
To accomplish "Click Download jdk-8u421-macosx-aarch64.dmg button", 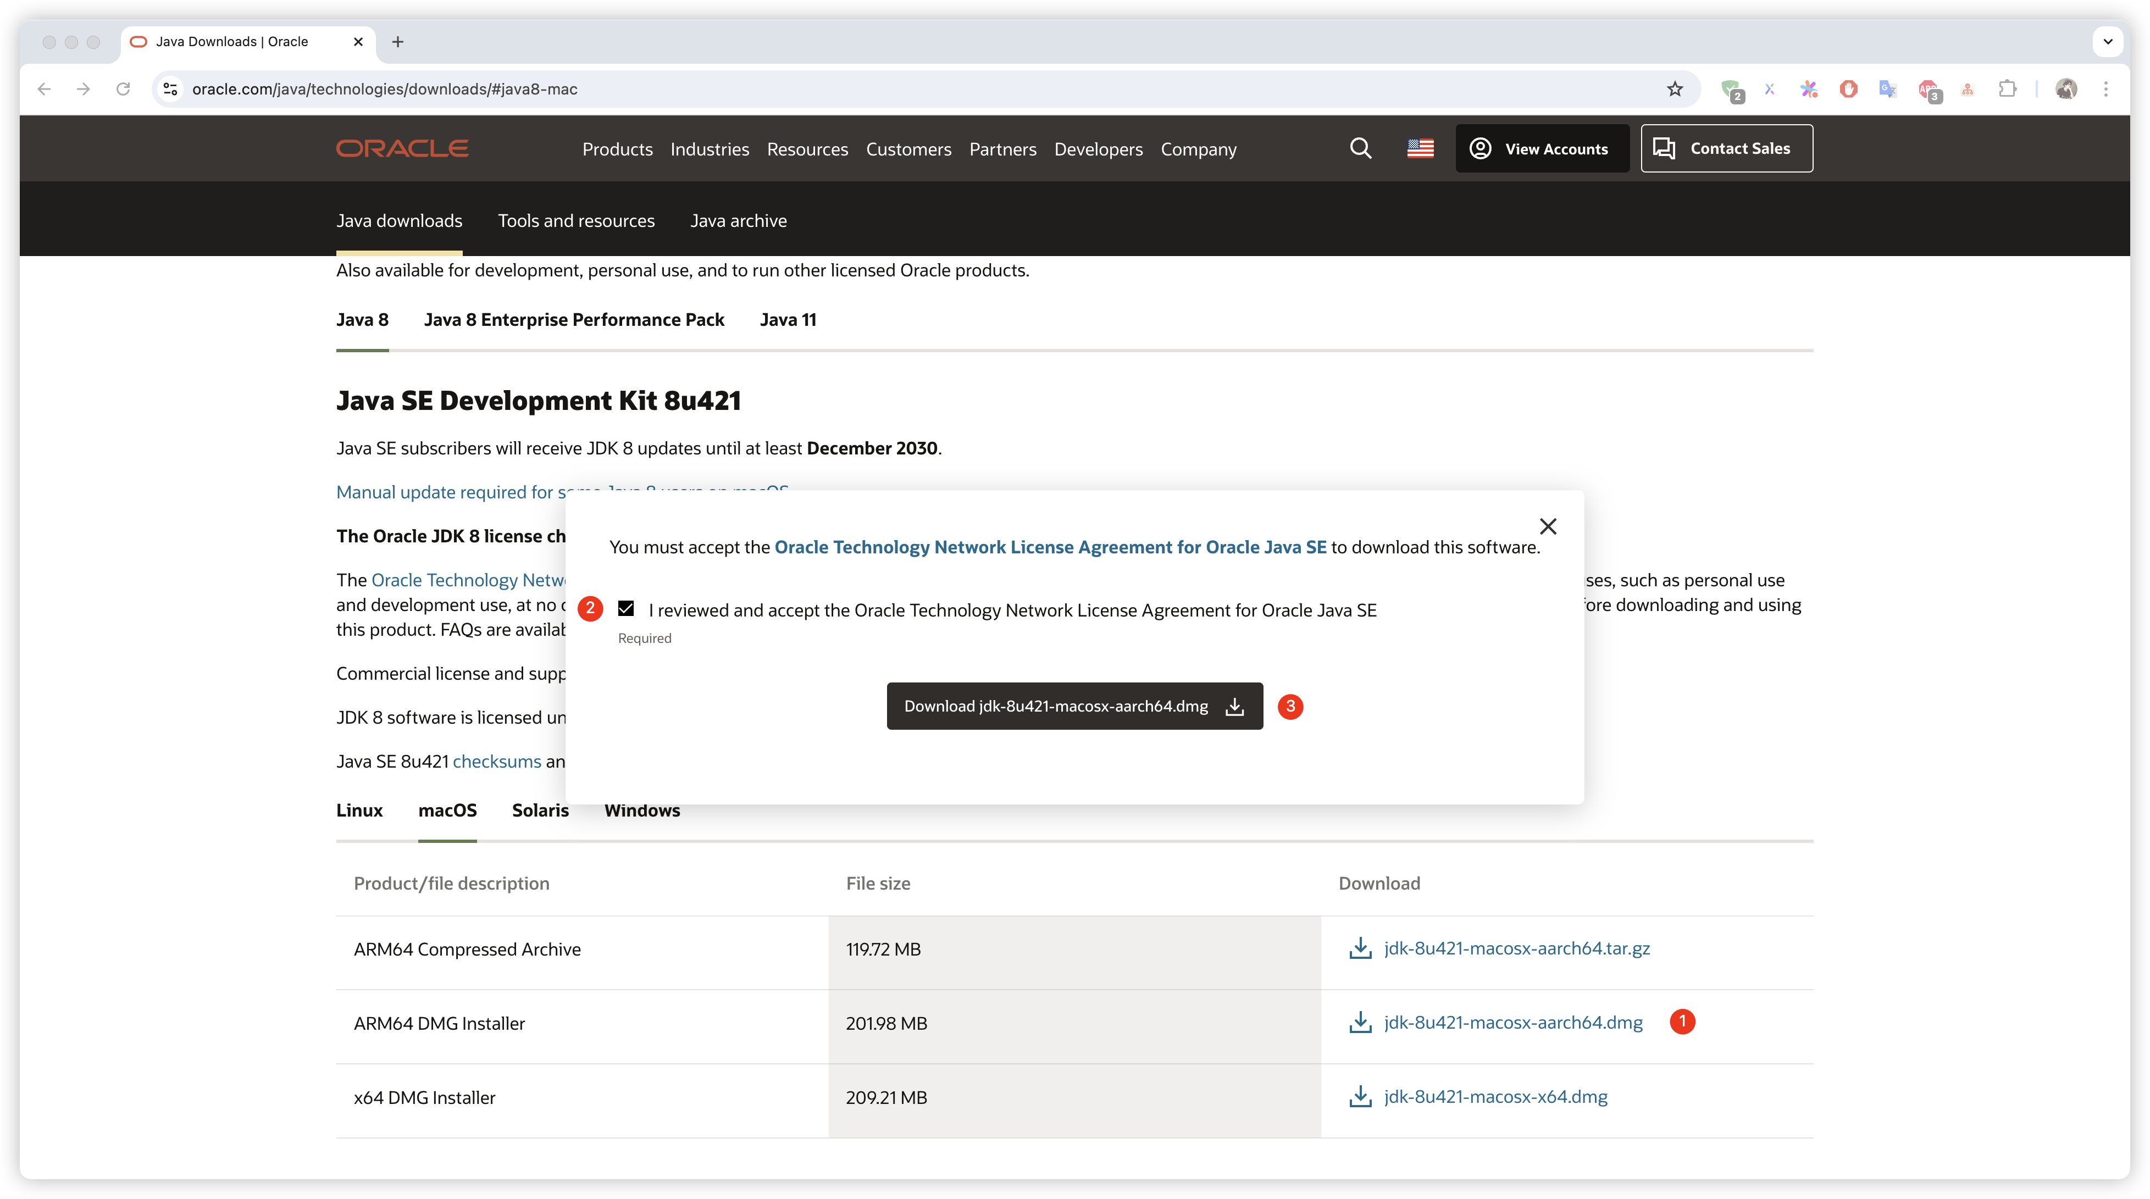I will [x=1074, y=706].
